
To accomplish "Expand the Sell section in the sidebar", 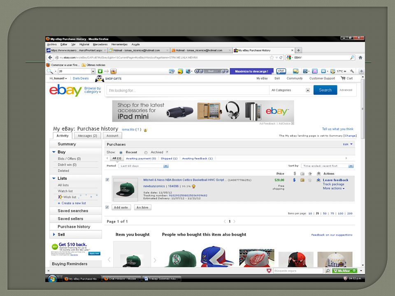I will pyautogui.click(x=54, y=234).
